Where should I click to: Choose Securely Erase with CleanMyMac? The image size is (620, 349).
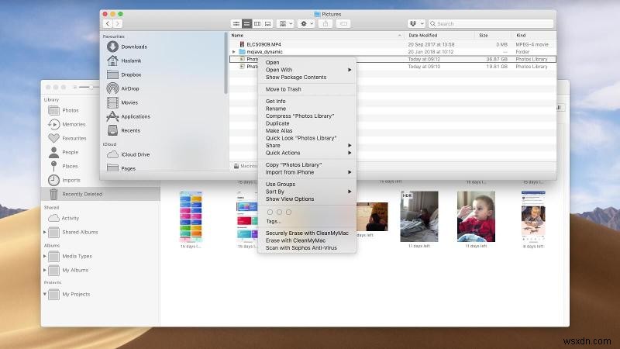307,233
